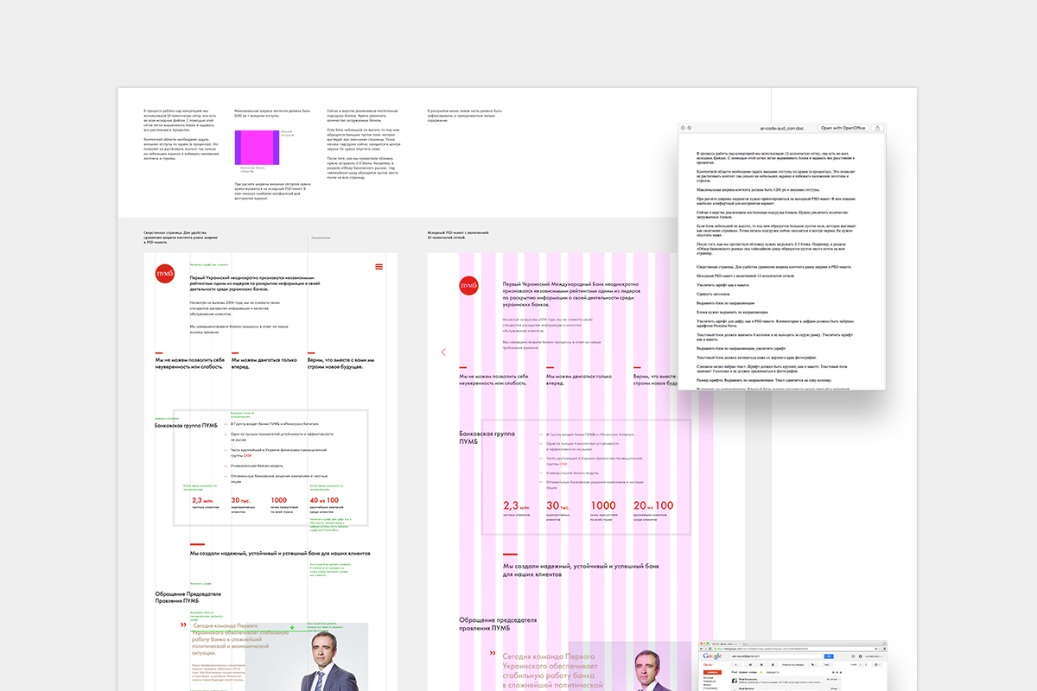
Task: Click the '1000' figure in the annotated mockup
Action: (x=279, y=500)
